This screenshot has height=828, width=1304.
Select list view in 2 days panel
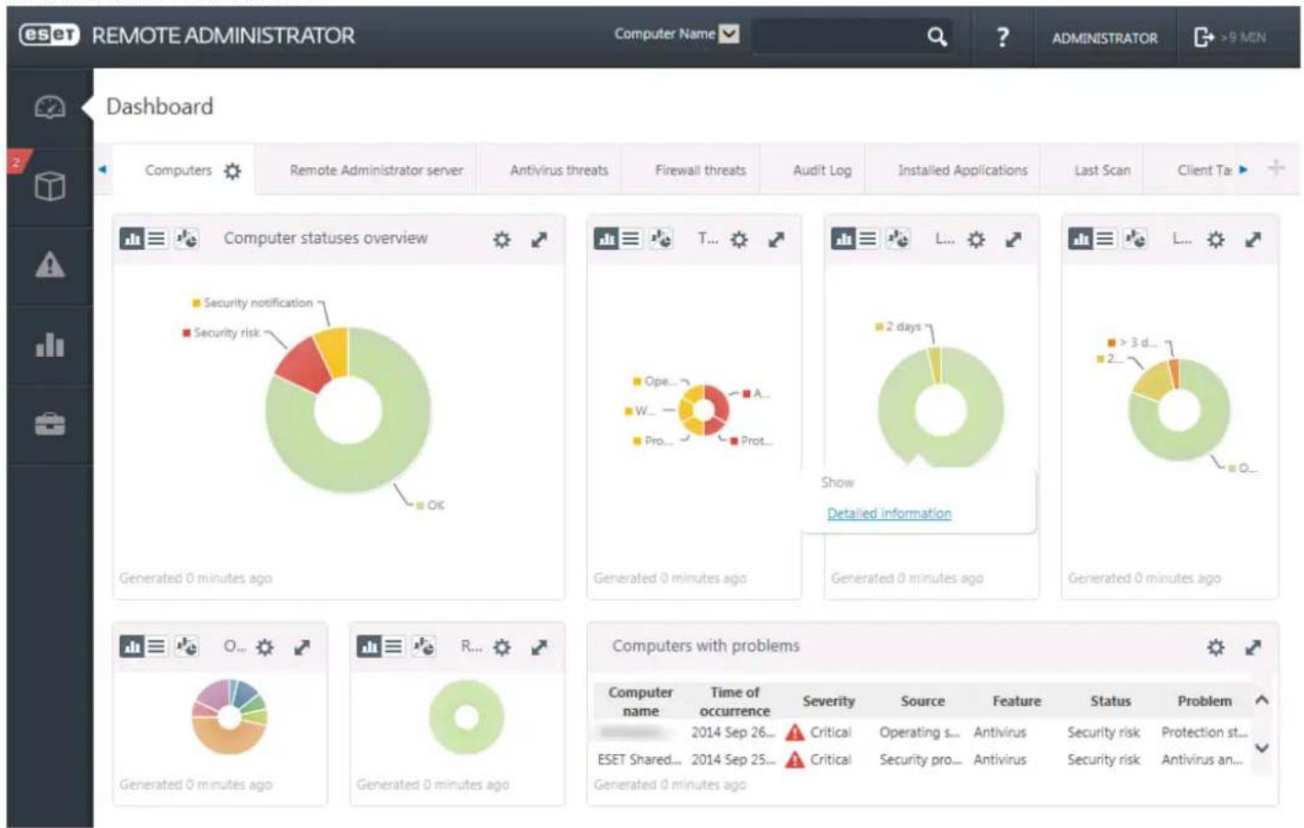[x=867, y=239]
